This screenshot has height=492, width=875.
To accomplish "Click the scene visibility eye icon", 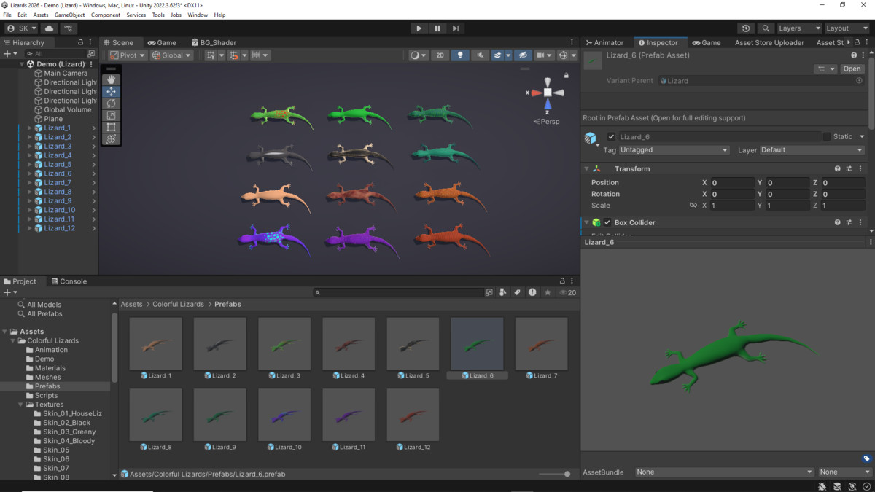I will (x=523, y=55).
